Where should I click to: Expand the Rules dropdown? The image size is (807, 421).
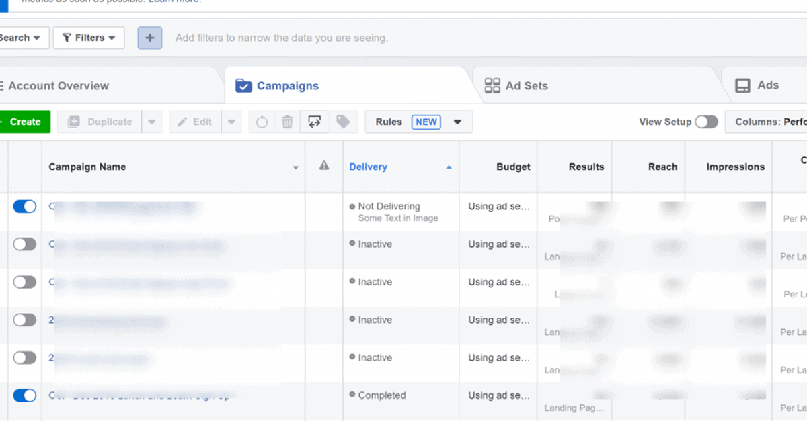pyautogui.click(x=457, y=122)
